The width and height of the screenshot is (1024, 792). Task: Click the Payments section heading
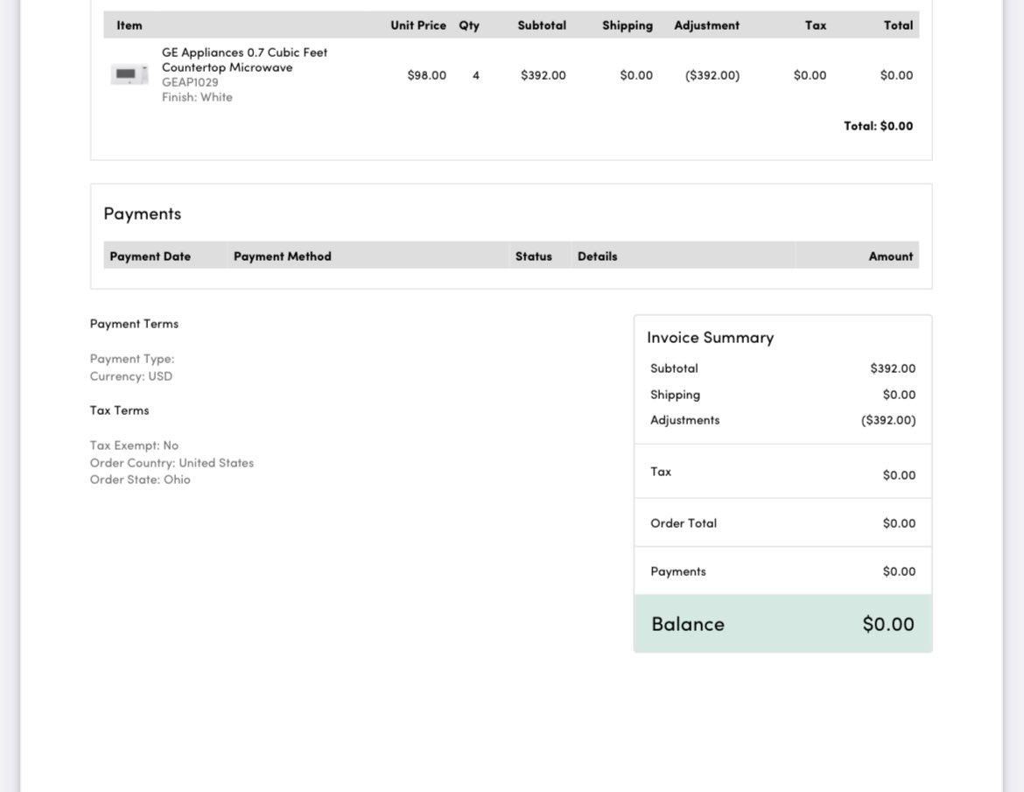(143, 214)
